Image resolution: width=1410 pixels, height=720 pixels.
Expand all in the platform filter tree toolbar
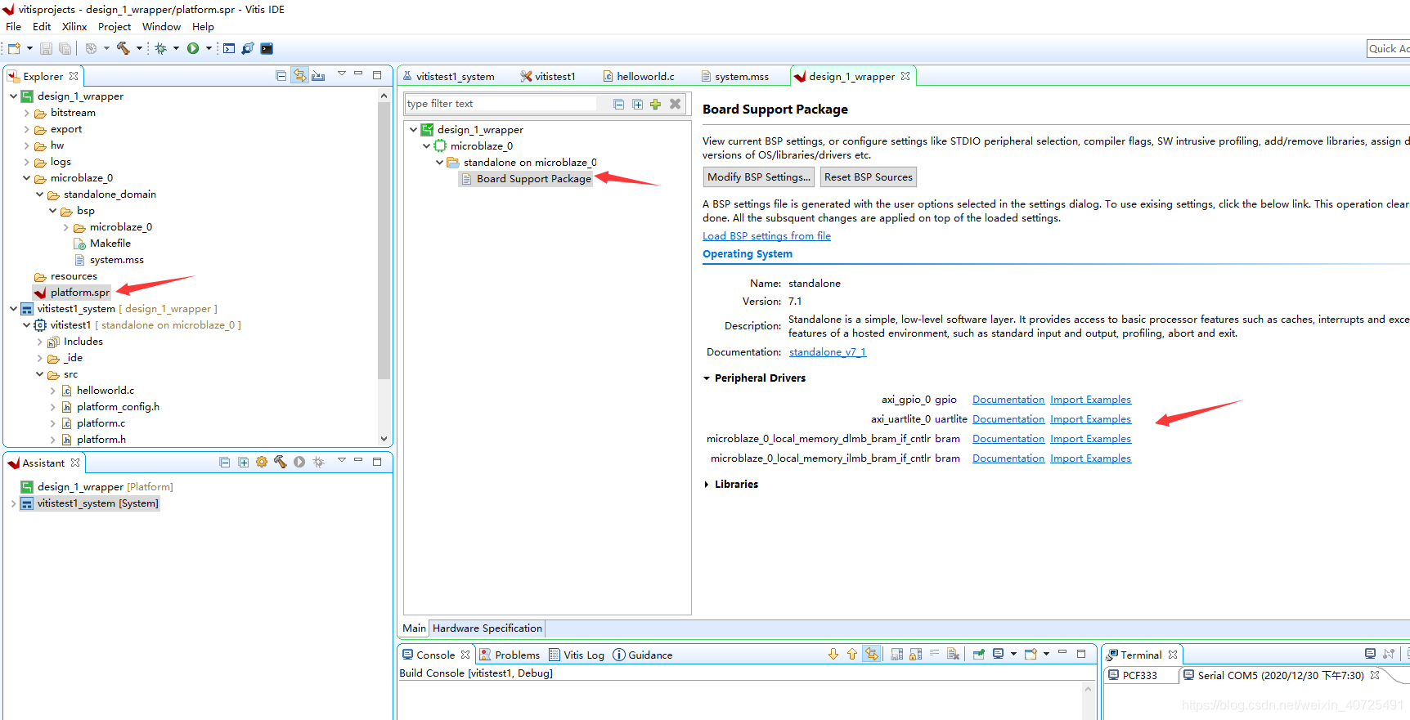coord(637,104)
